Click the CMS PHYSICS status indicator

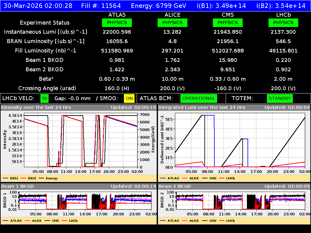coord(228,22)
